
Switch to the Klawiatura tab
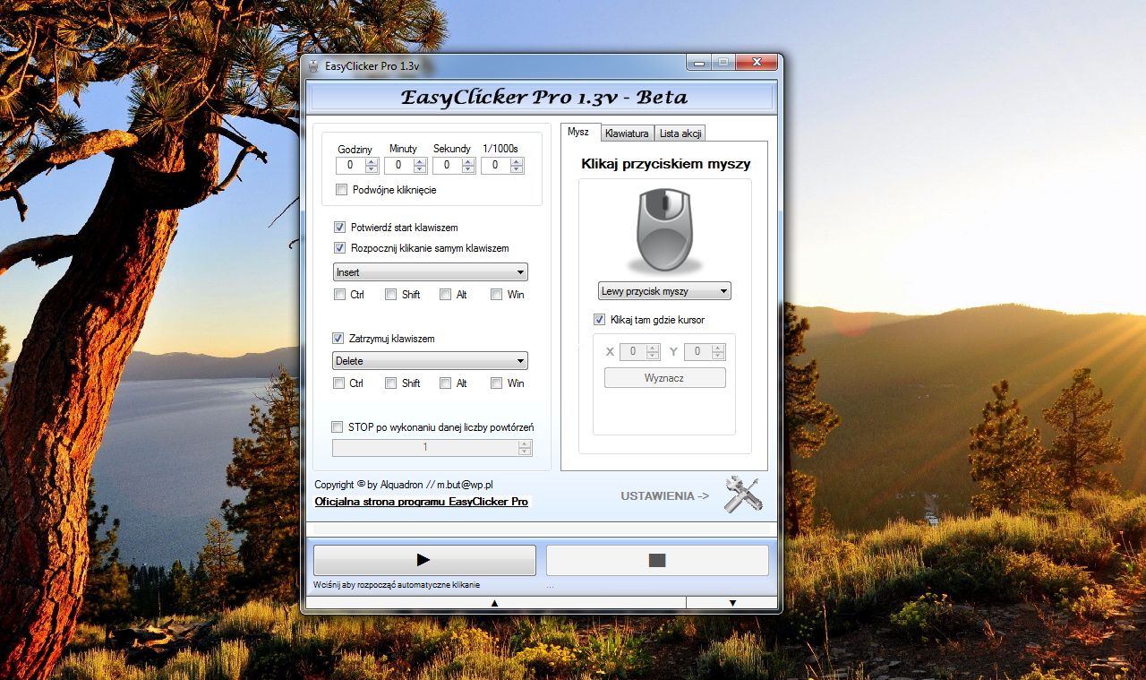pyautogui.click(x=627, y=133)
